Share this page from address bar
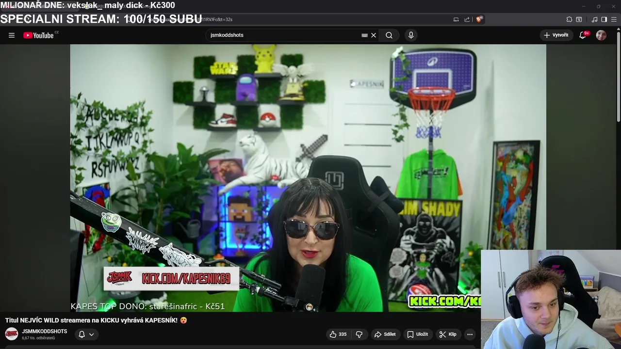Screen dimensions: 621x349 (467, 19)
